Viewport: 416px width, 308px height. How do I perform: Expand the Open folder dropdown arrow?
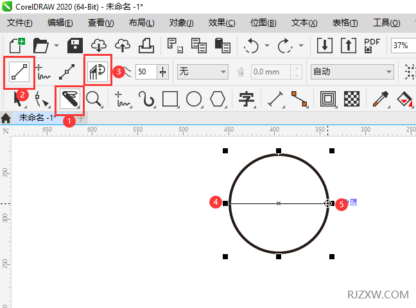tap(56, 46)
